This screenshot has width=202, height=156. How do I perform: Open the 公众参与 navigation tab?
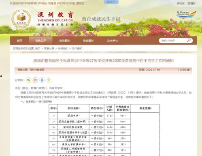[112, 41]
